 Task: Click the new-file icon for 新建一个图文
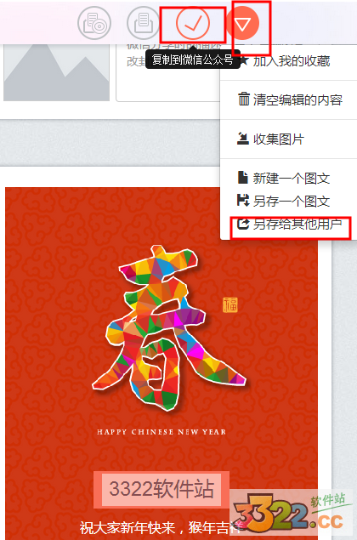243,178
